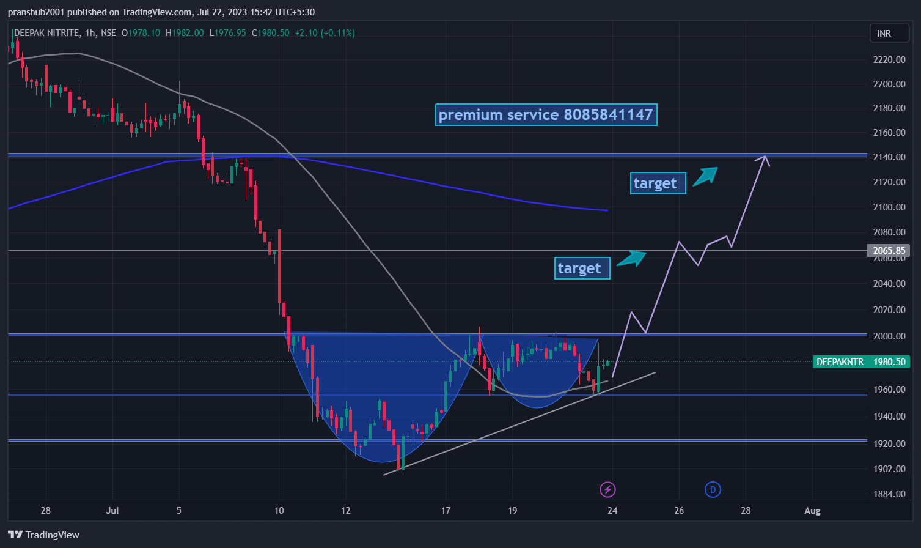The height and width of the screenshot is (548, 921).
Task: Select the premium service 8085841147 text box
Action: 546,114
